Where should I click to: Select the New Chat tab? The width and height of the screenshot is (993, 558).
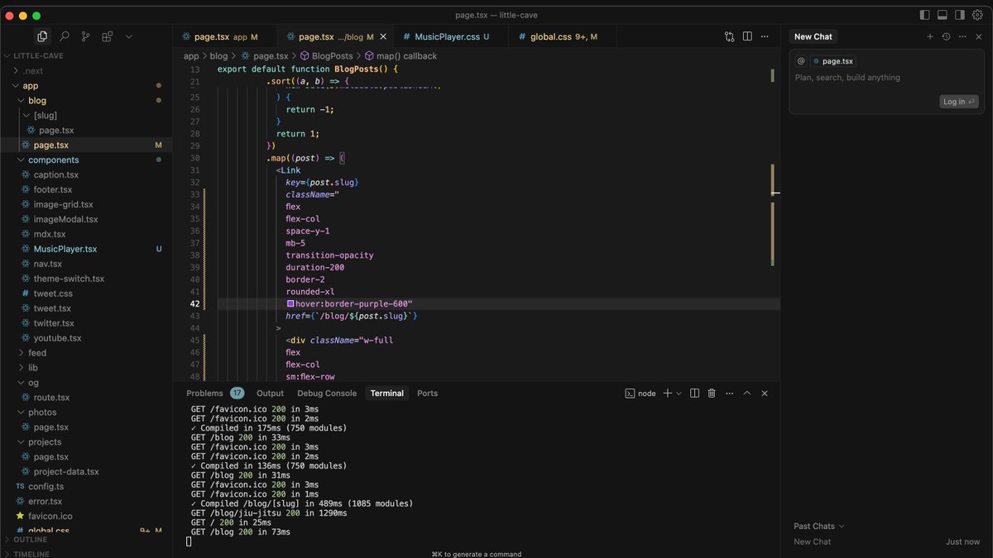[813, 36]
